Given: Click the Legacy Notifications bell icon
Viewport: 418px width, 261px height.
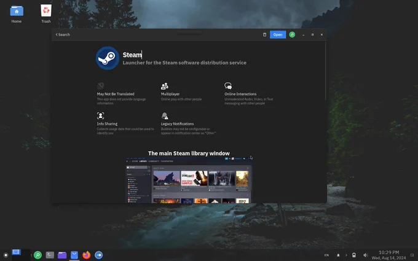Looking at the screenshot, I should click(x=165, y=115).
